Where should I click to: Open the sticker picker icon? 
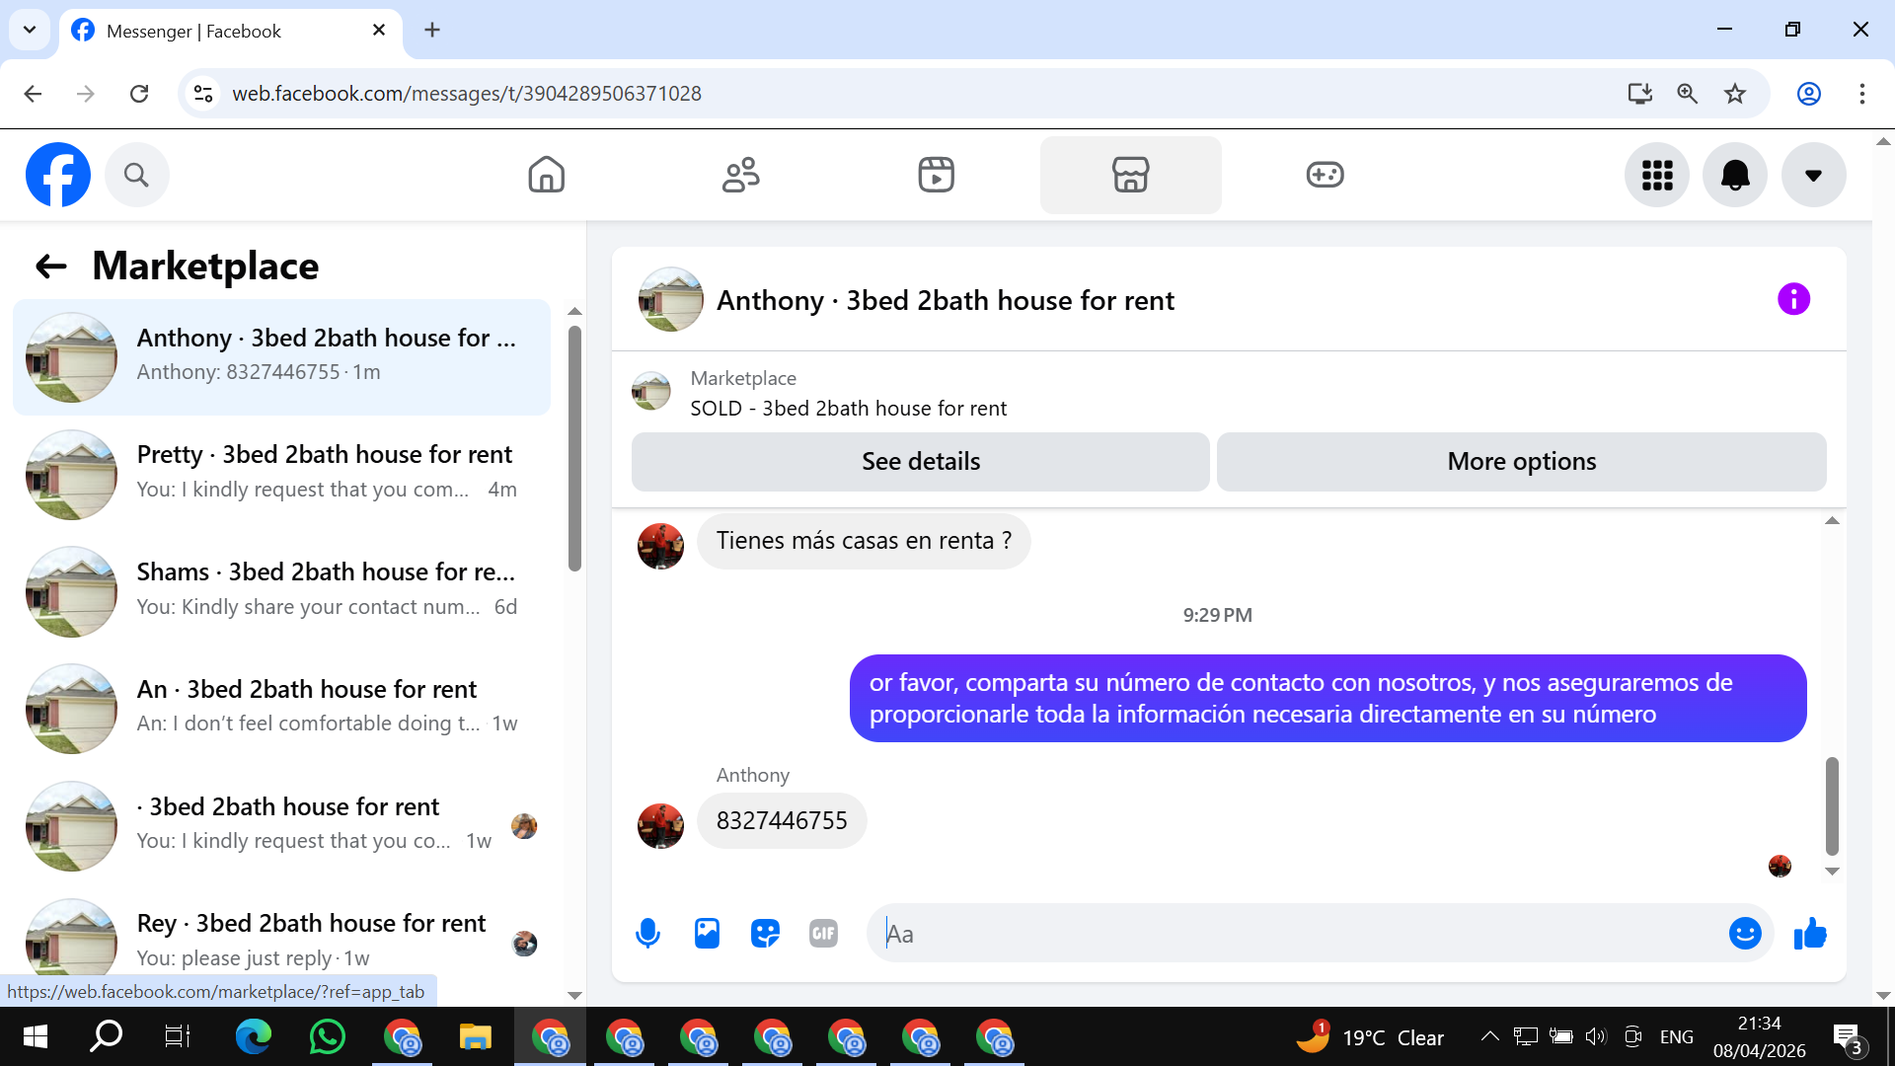(x=765, y=933)
